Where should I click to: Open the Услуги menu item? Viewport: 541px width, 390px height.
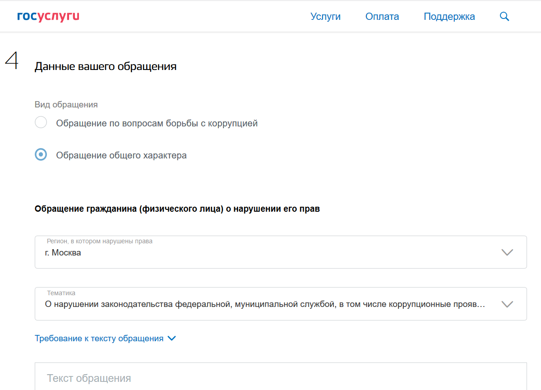click(325, 17)
